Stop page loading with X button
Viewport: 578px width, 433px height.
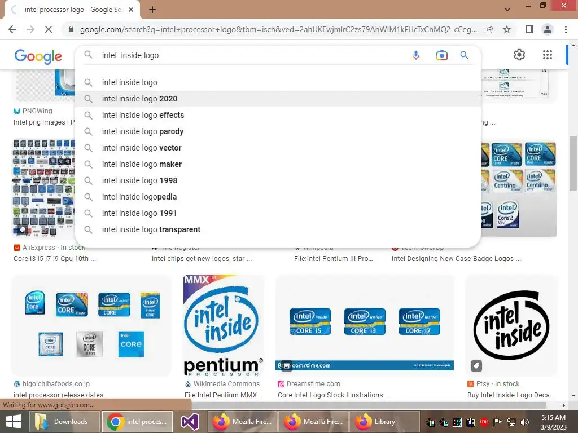coord(49,29)
